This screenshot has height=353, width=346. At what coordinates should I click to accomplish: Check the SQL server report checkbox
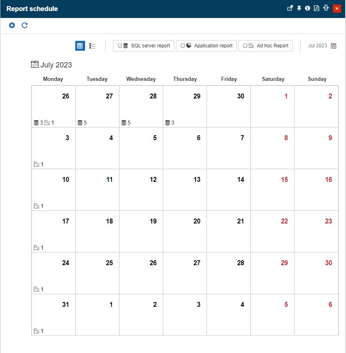[x=120, y=46]
